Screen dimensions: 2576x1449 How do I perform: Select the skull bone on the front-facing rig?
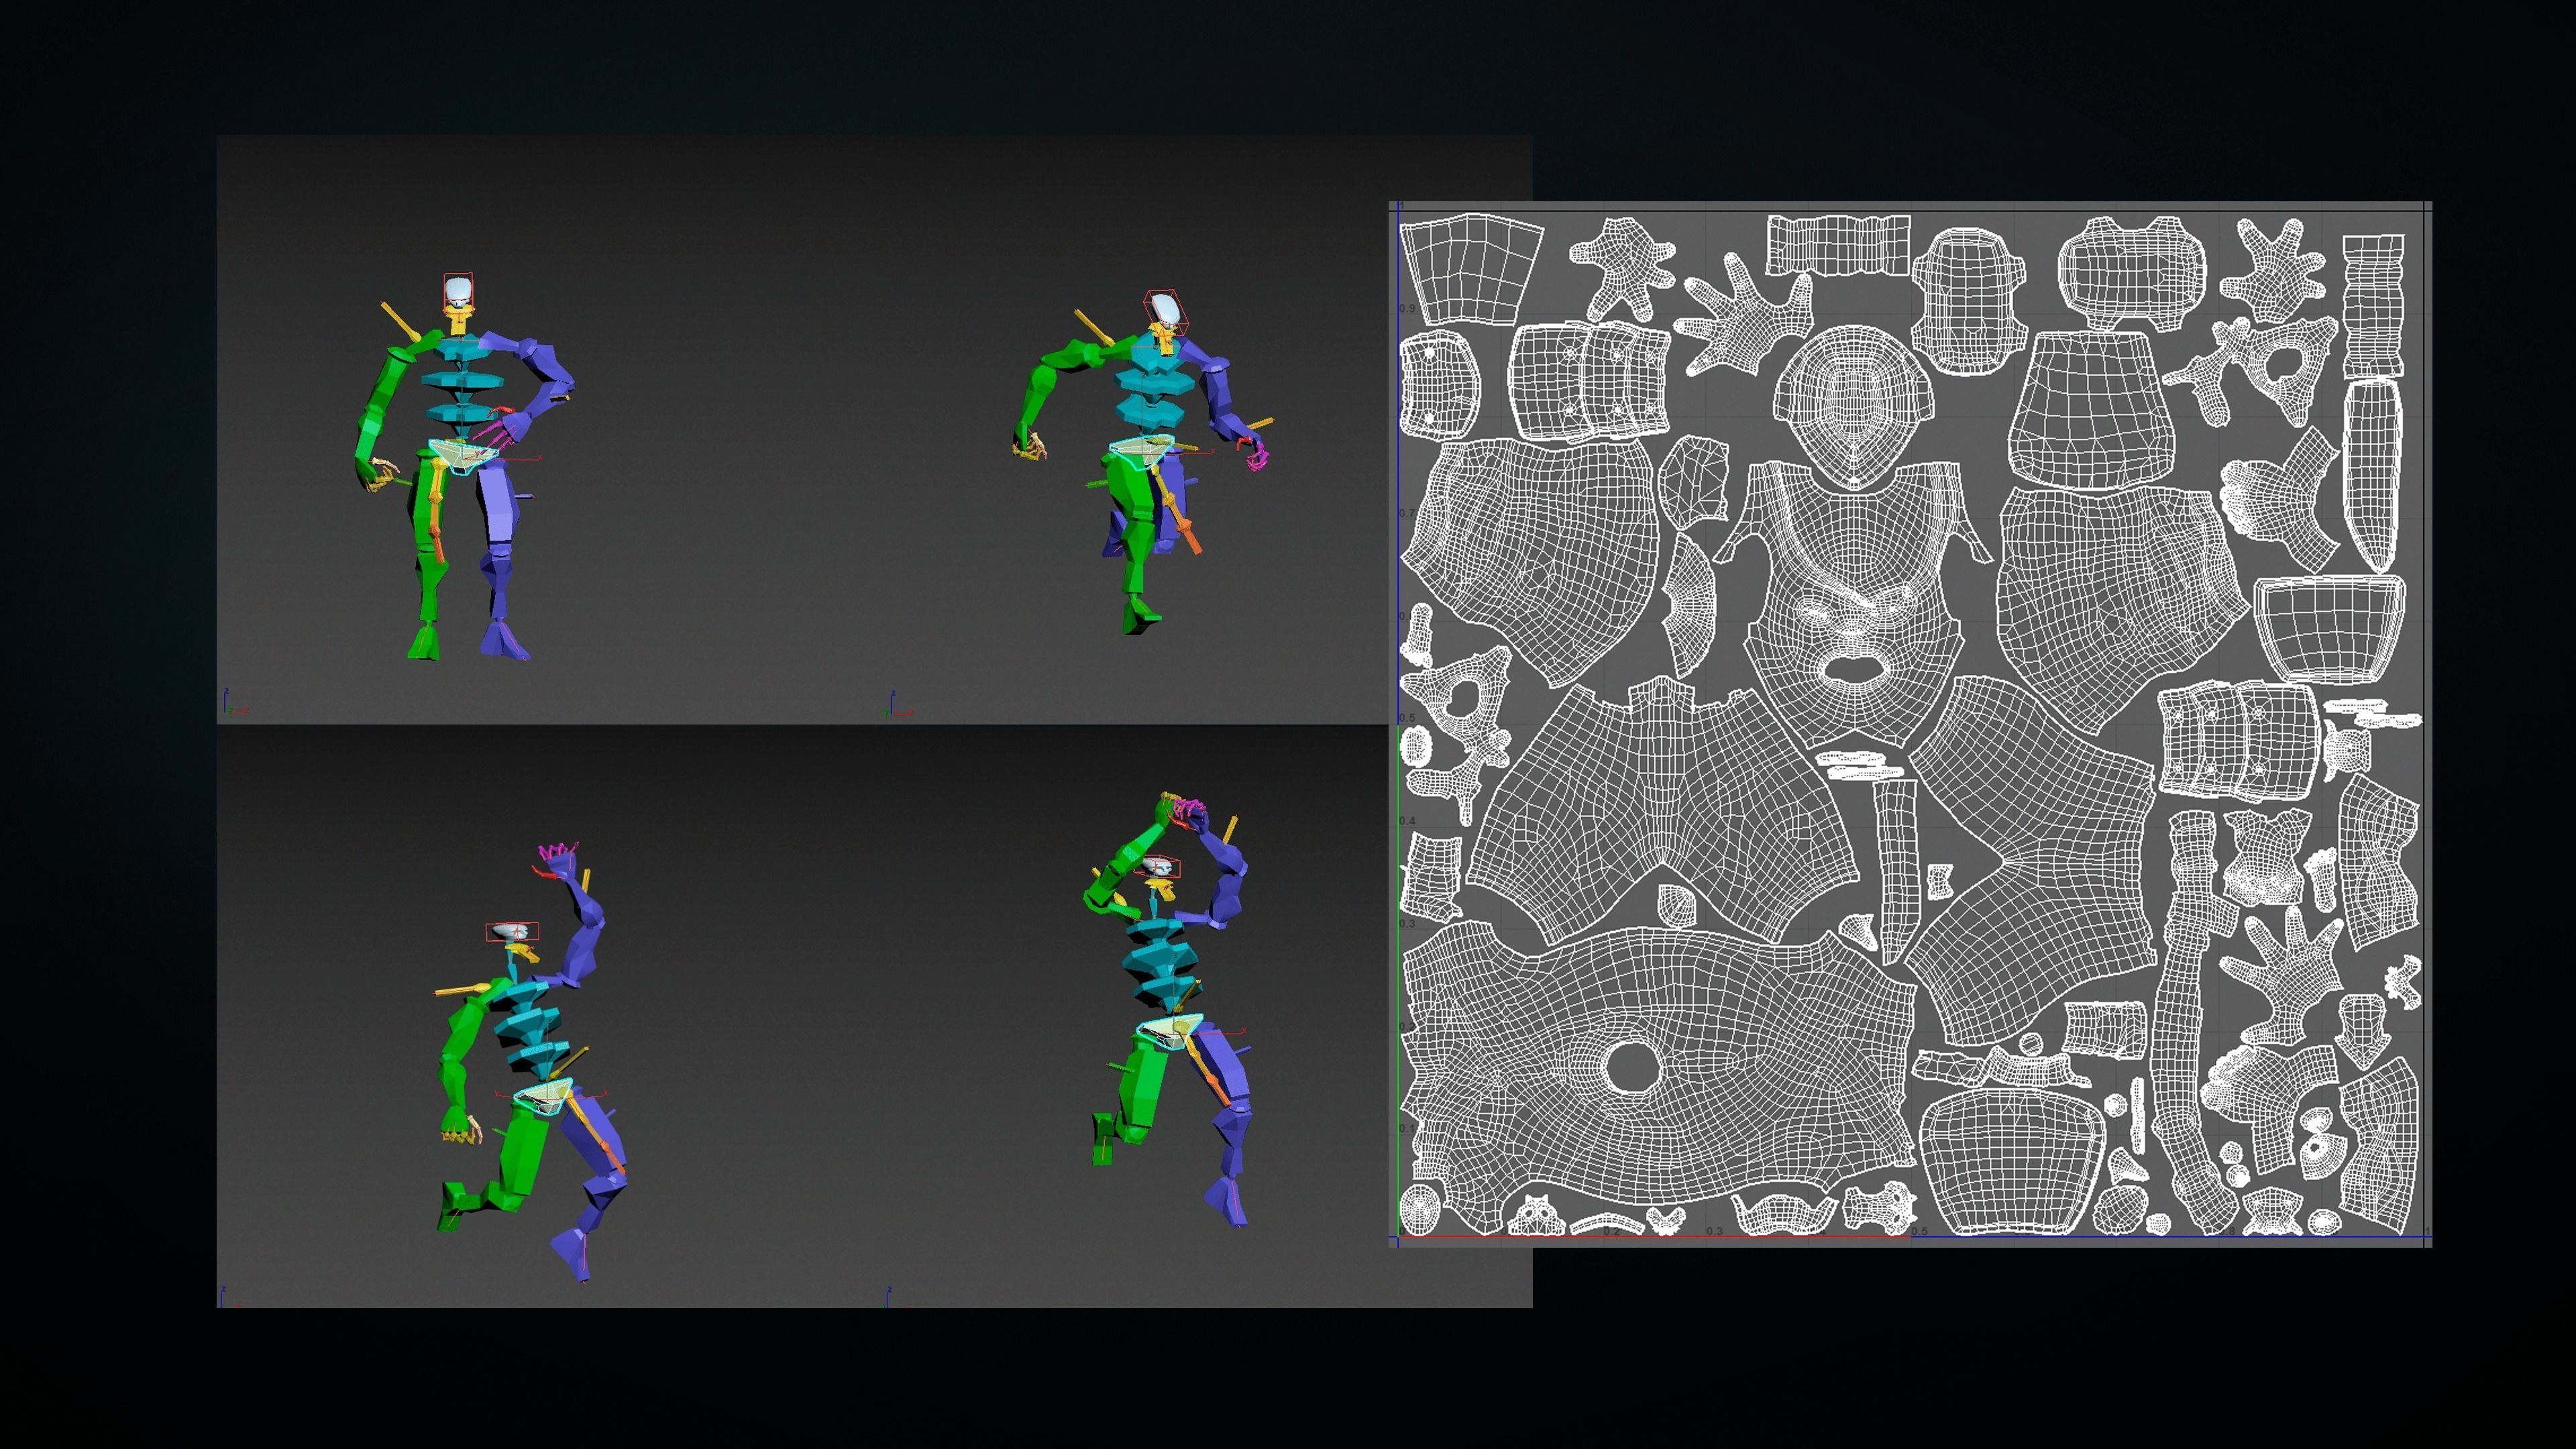click(458, 293)
